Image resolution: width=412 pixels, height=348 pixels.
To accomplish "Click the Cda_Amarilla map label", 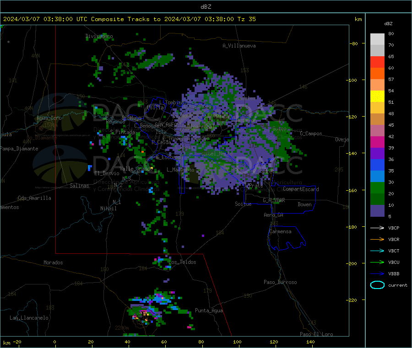I will 34,198.
